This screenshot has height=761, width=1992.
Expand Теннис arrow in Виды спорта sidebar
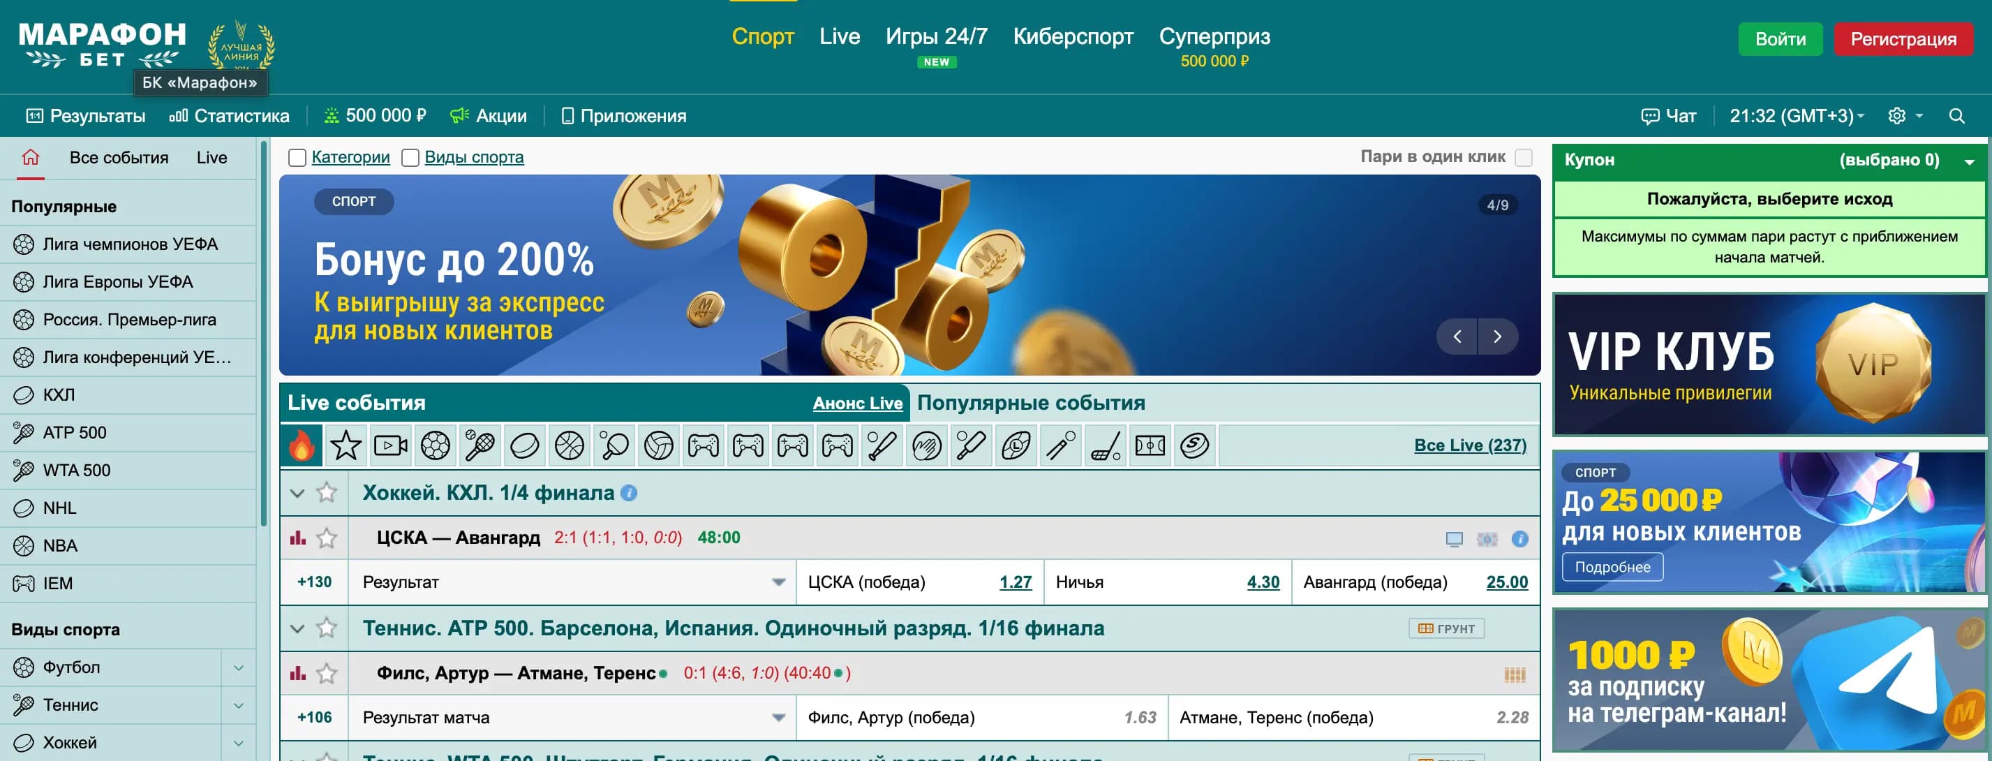pyautogui.click(x=239, y=705)
